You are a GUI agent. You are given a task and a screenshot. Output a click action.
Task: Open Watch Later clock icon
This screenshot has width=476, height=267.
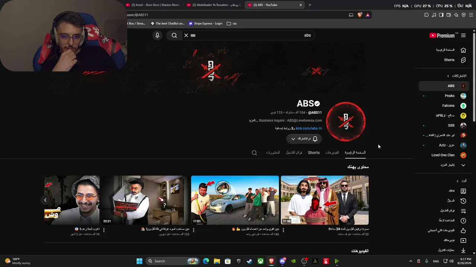[x=463, y=221]
